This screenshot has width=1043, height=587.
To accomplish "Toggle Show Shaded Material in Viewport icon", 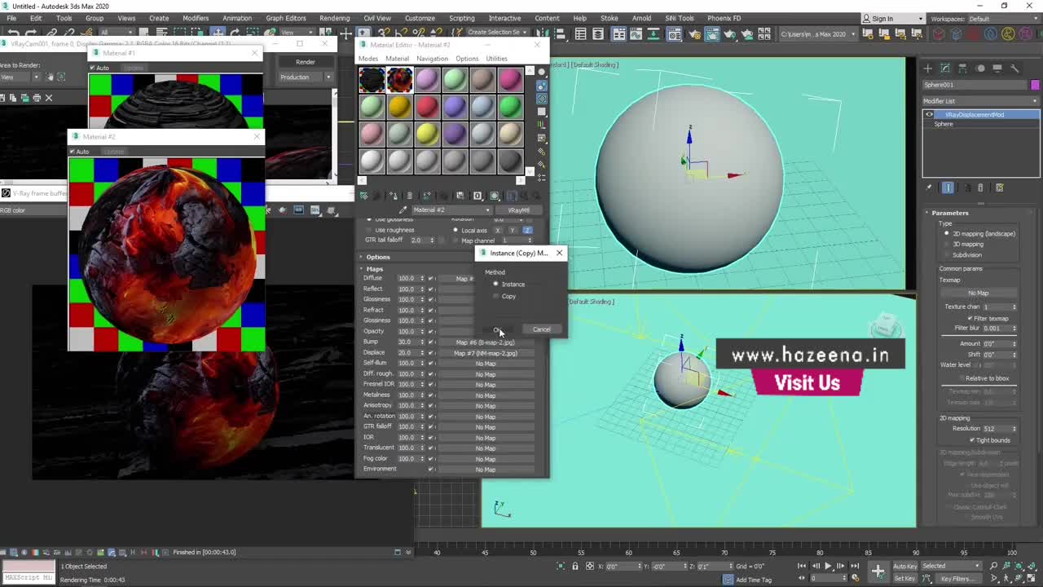I will [x=495, y=196].
